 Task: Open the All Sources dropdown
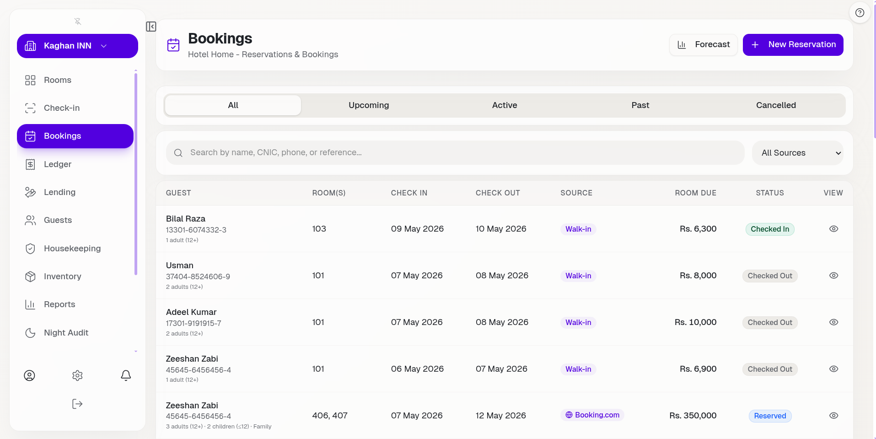click(797, 153)
